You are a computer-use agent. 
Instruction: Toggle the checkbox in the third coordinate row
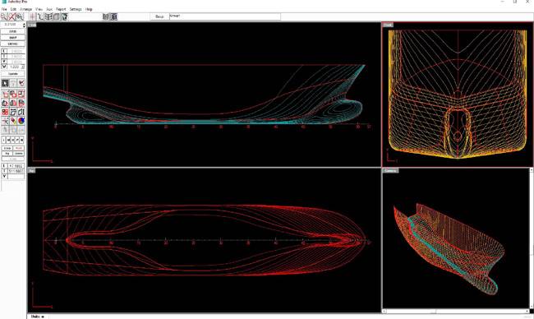click(4, 62)
